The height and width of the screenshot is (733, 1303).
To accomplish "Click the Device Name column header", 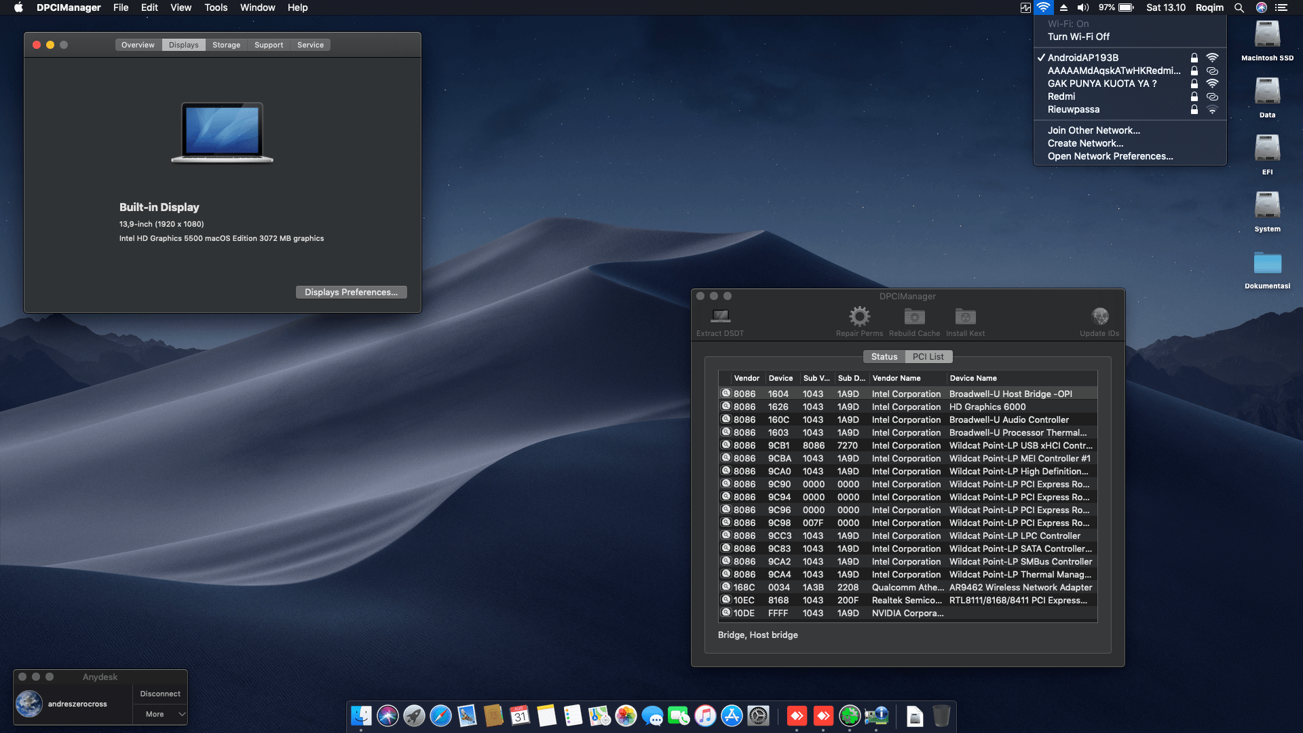I will click(x=1022, y=378).
